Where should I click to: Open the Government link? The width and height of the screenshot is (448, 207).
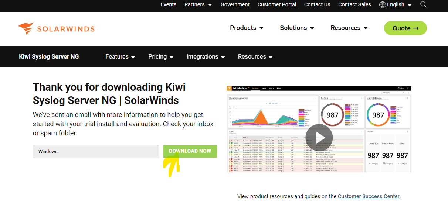coord(235,4)
